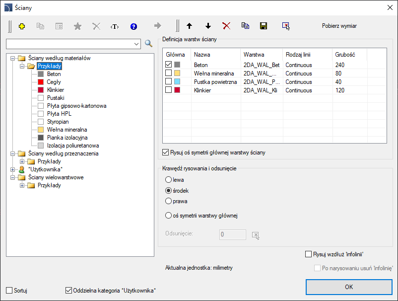Expand the *Użytkownika* tree node
Screen dimensions: 398x301
[x=12, y=169]
